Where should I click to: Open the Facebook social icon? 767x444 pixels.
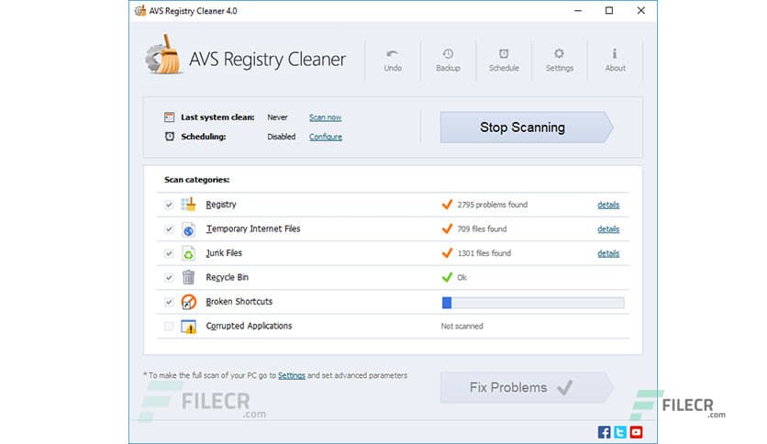click(x=604, y=432)
